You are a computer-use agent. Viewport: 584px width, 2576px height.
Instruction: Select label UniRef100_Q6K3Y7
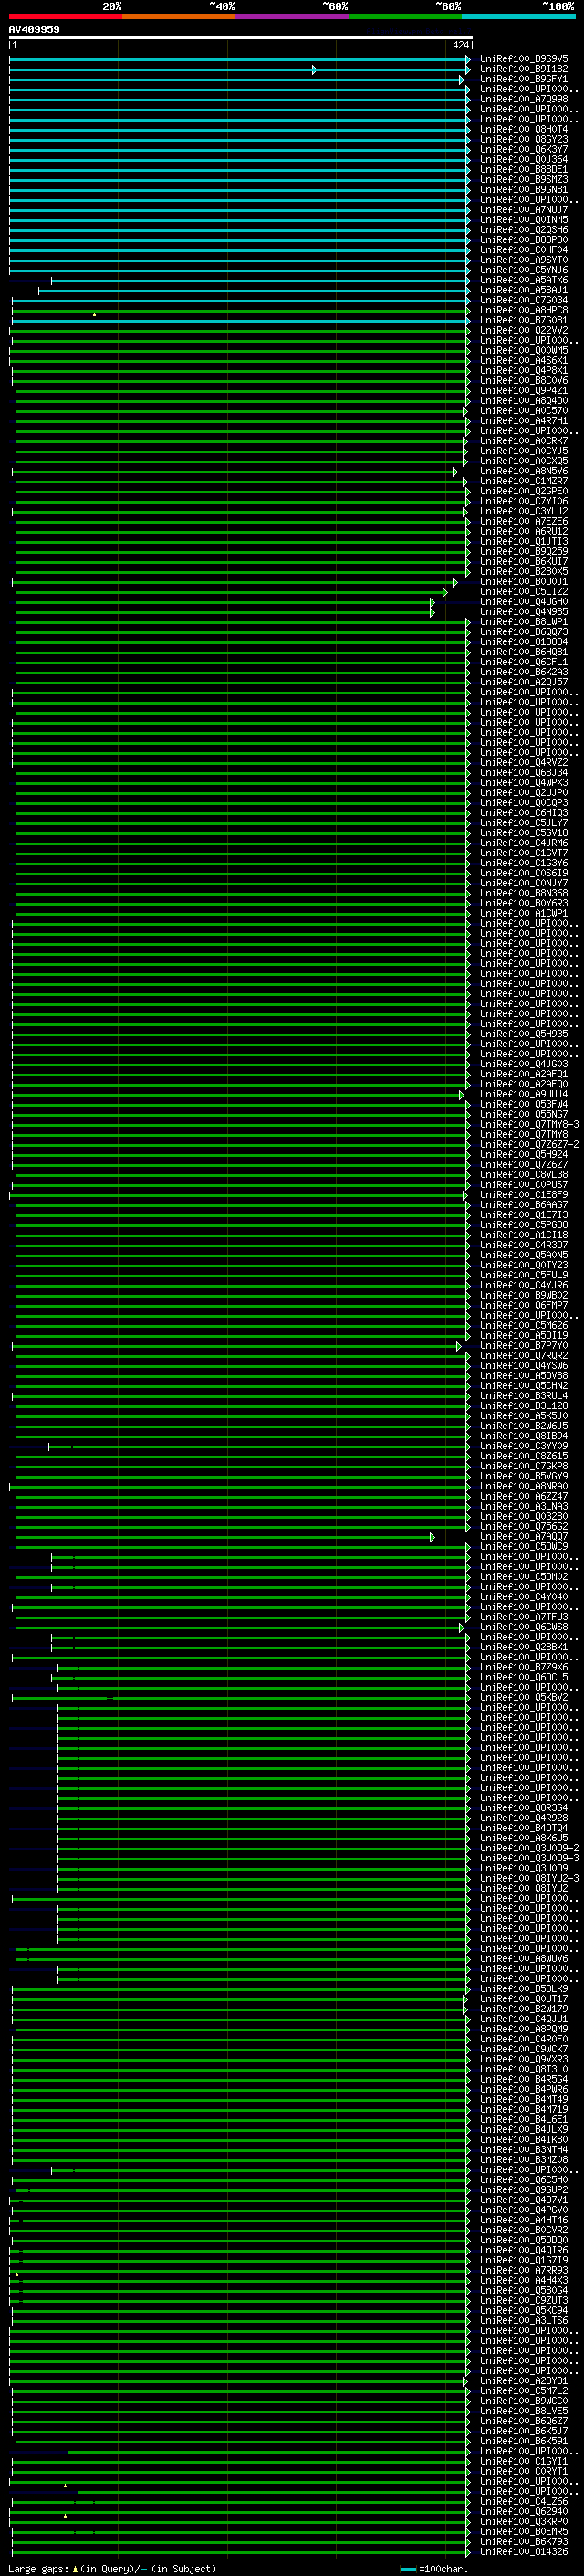(x=524, y=149)
